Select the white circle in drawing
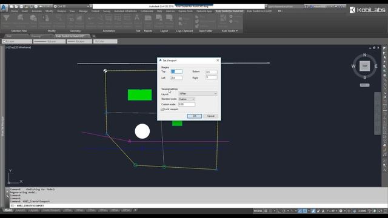The height and width of the screenshot is (218, 388). click(x=142, y=131)
